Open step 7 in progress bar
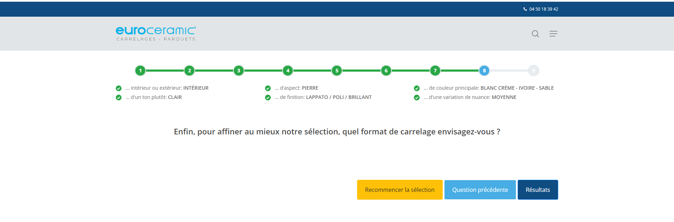This screenshot has width=674, height=222. click(435, 71)
